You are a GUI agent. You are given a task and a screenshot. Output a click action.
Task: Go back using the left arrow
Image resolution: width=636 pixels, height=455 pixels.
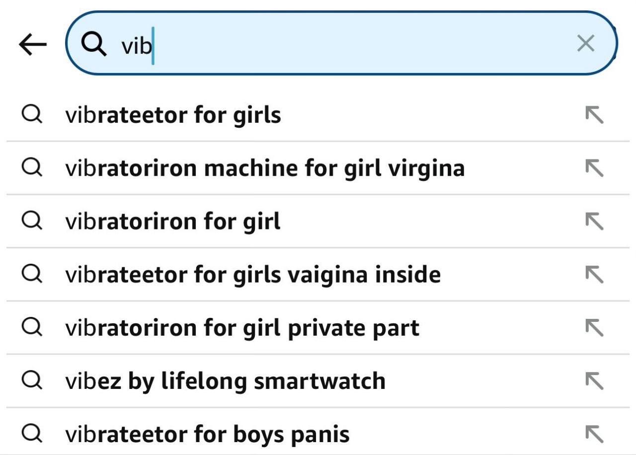coord(33,45)
